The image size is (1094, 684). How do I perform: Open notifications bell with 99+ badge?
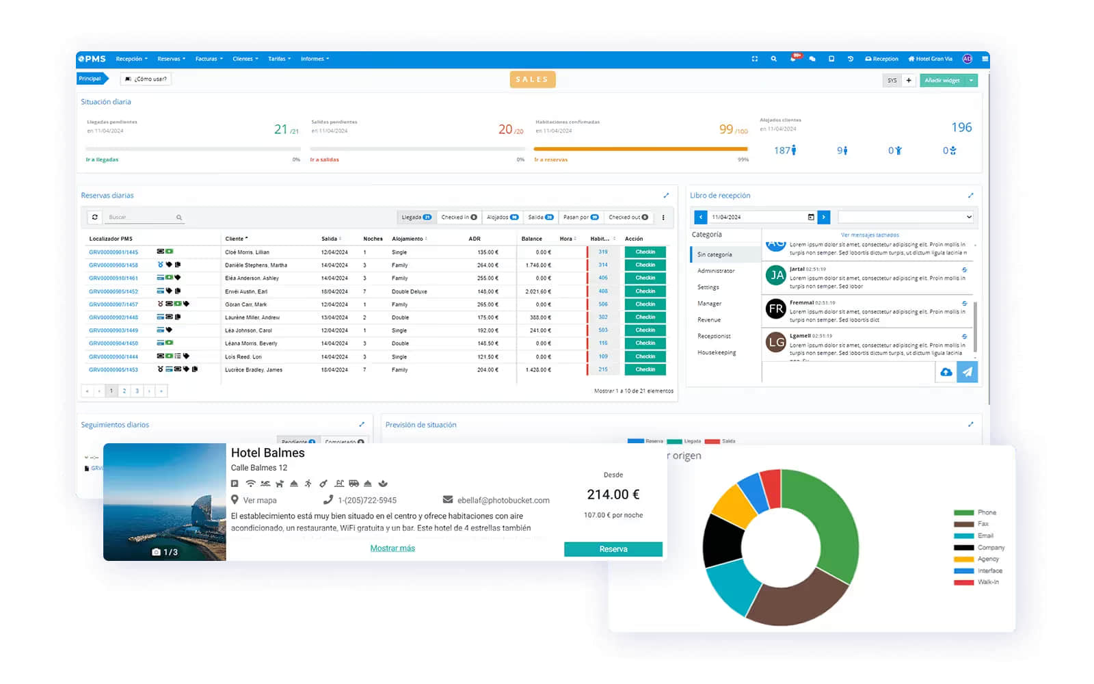pos(793,59)
